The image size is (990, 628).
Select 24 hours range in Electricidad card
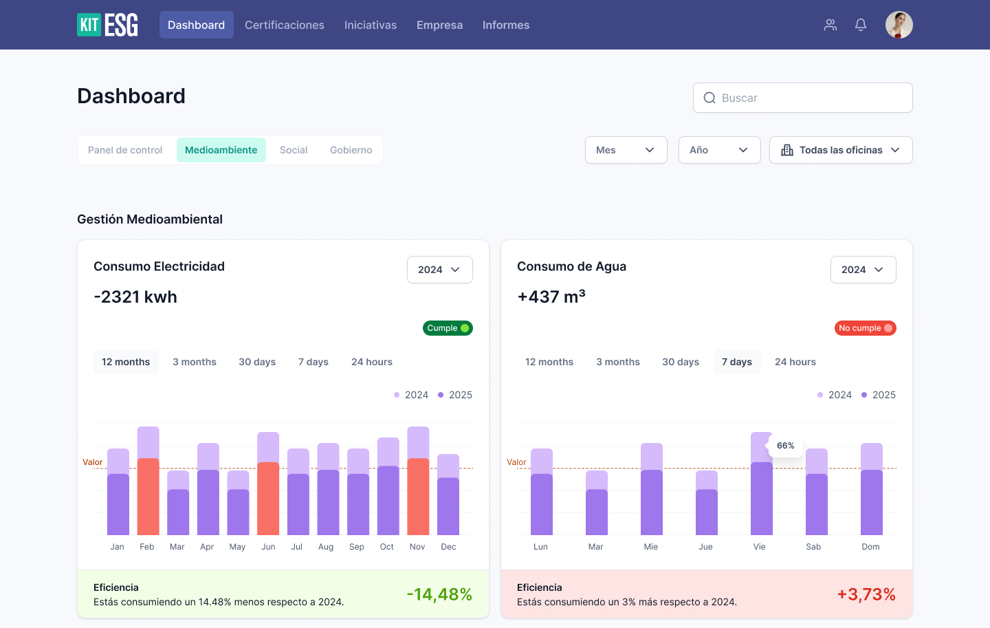[x=372, y=362]
